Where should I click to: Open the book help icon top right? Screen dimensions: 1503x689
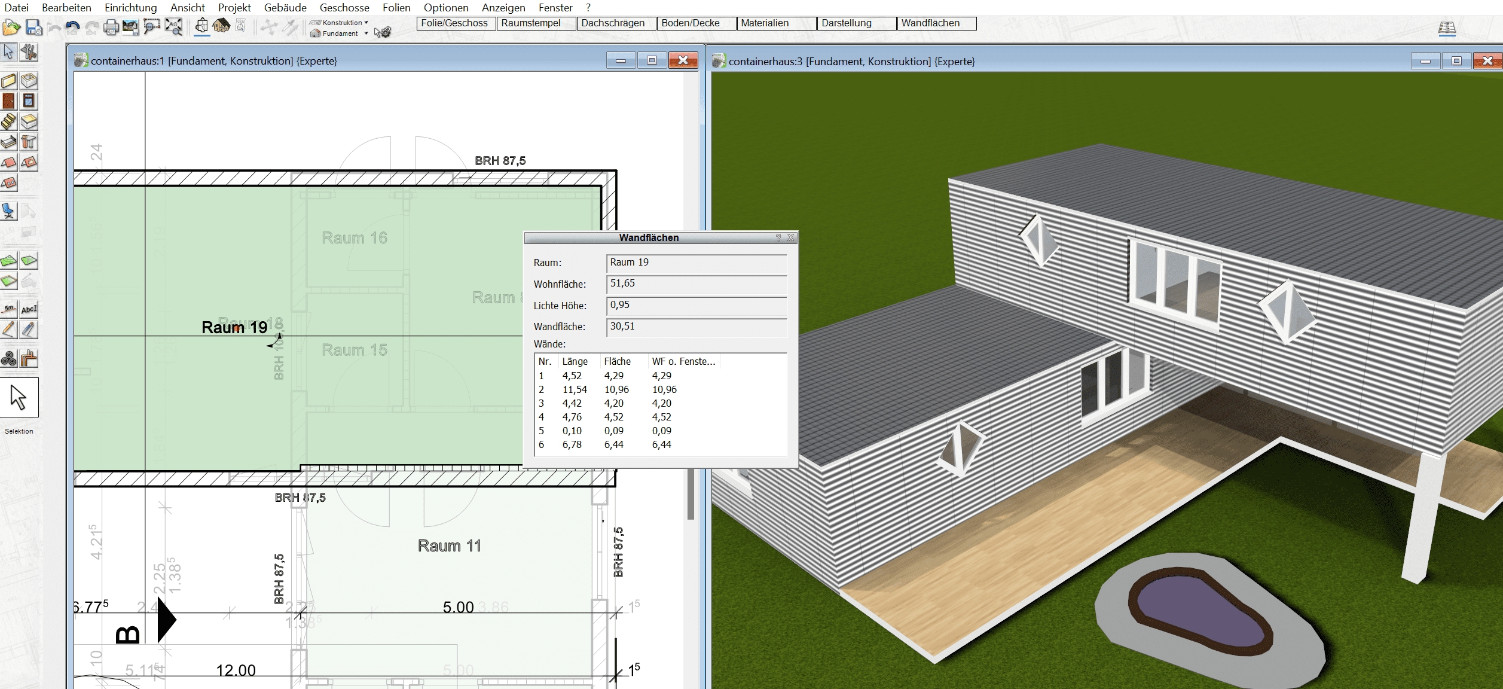pyautogui.click(x=1447, y=28)
